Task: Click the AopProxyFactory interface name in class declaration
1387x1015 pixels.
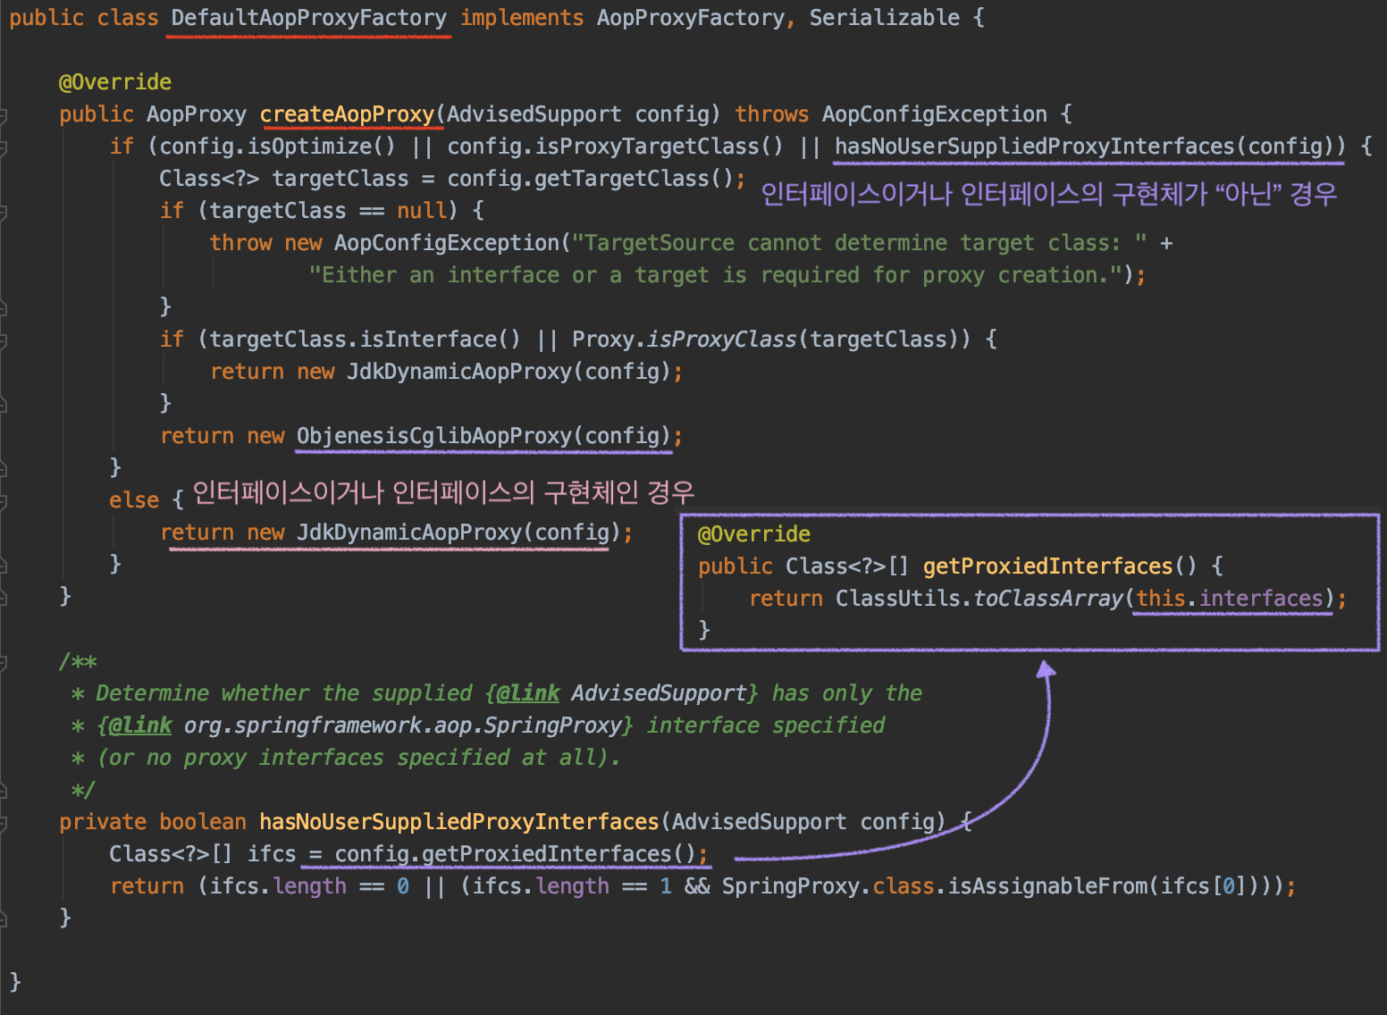Action: [688, 17]
